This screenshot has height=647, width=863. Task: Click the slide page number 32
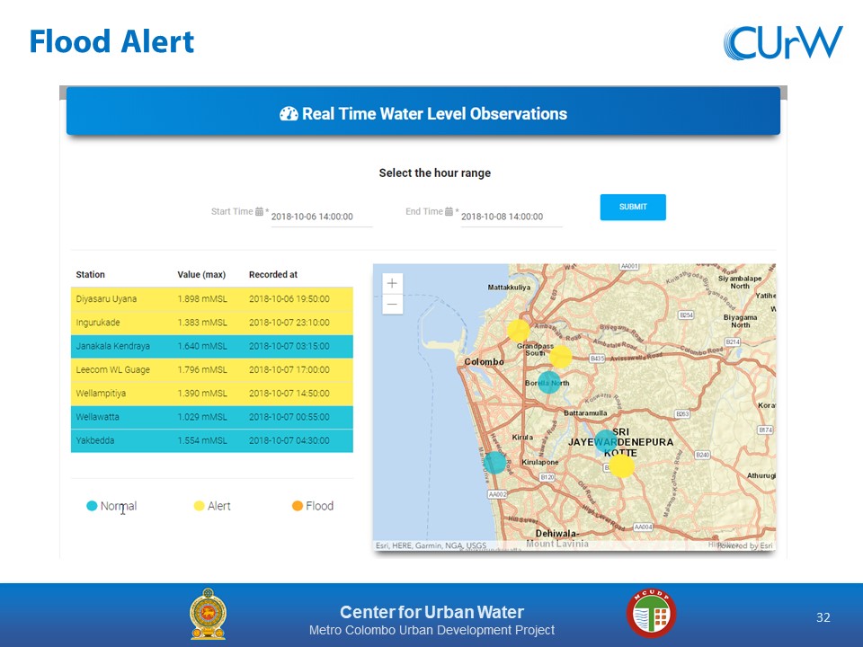pos(823,617)
